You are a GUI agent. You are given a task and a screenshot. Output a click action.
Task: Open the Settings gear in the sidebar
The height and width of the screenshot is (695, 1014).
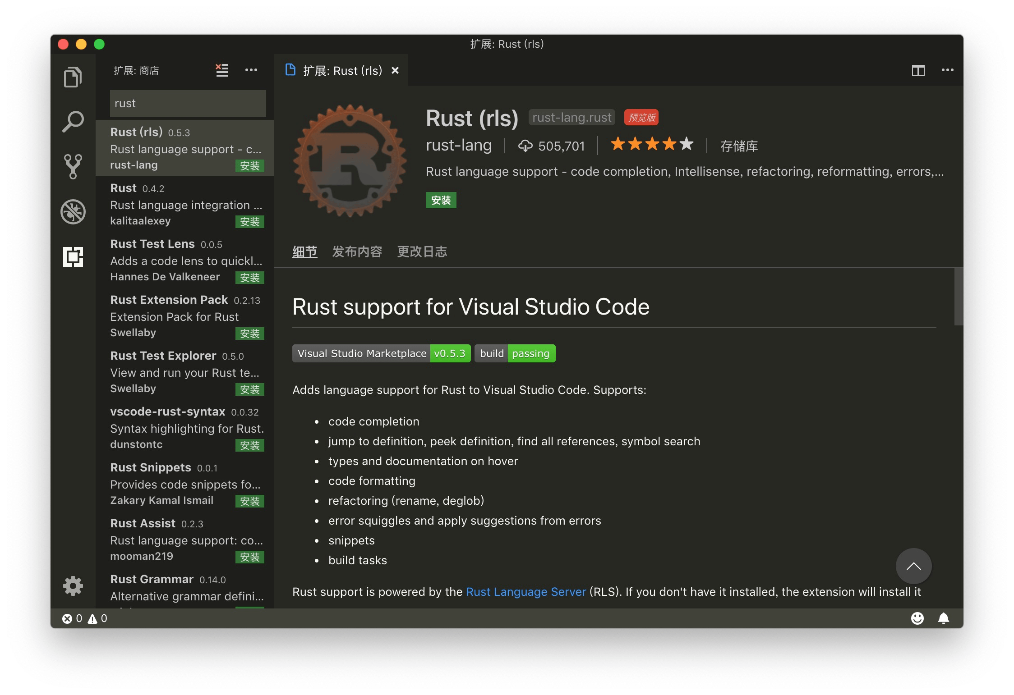click(73, 586)
